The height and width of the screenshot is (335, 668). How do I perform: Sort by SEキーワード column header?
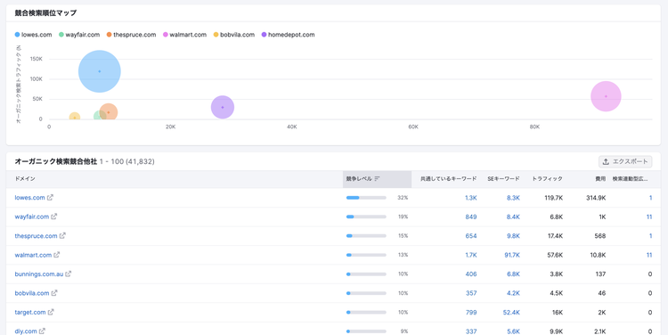(503, 179)
